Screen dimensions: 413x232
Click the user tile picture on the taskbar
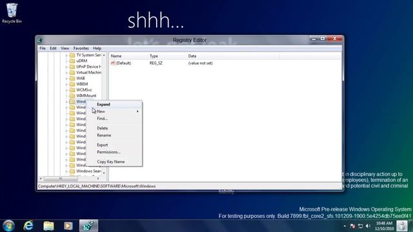pyautogui.click(x=402, y=226)
